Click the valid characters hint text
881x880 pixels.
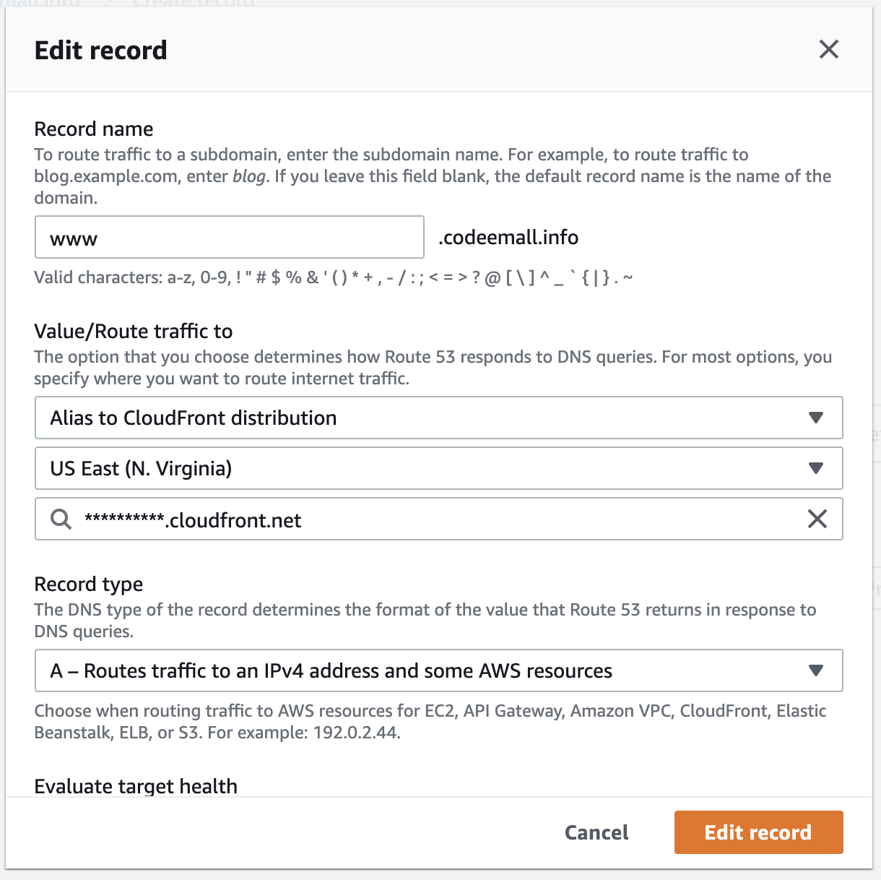point(334,277)
